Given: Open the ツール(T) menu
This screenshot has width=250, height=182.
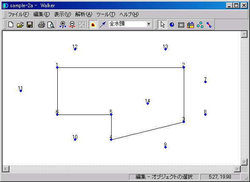Looking at the screenshot, I should [106, 14].
